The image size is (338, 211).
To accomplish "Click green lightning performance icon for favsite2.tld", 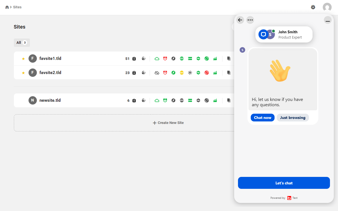I will 173,73.
